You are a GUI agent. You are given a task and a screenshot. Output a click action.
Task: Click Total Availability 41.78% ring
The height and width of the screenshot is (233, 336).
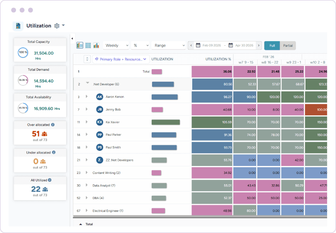tap(23, 108)
